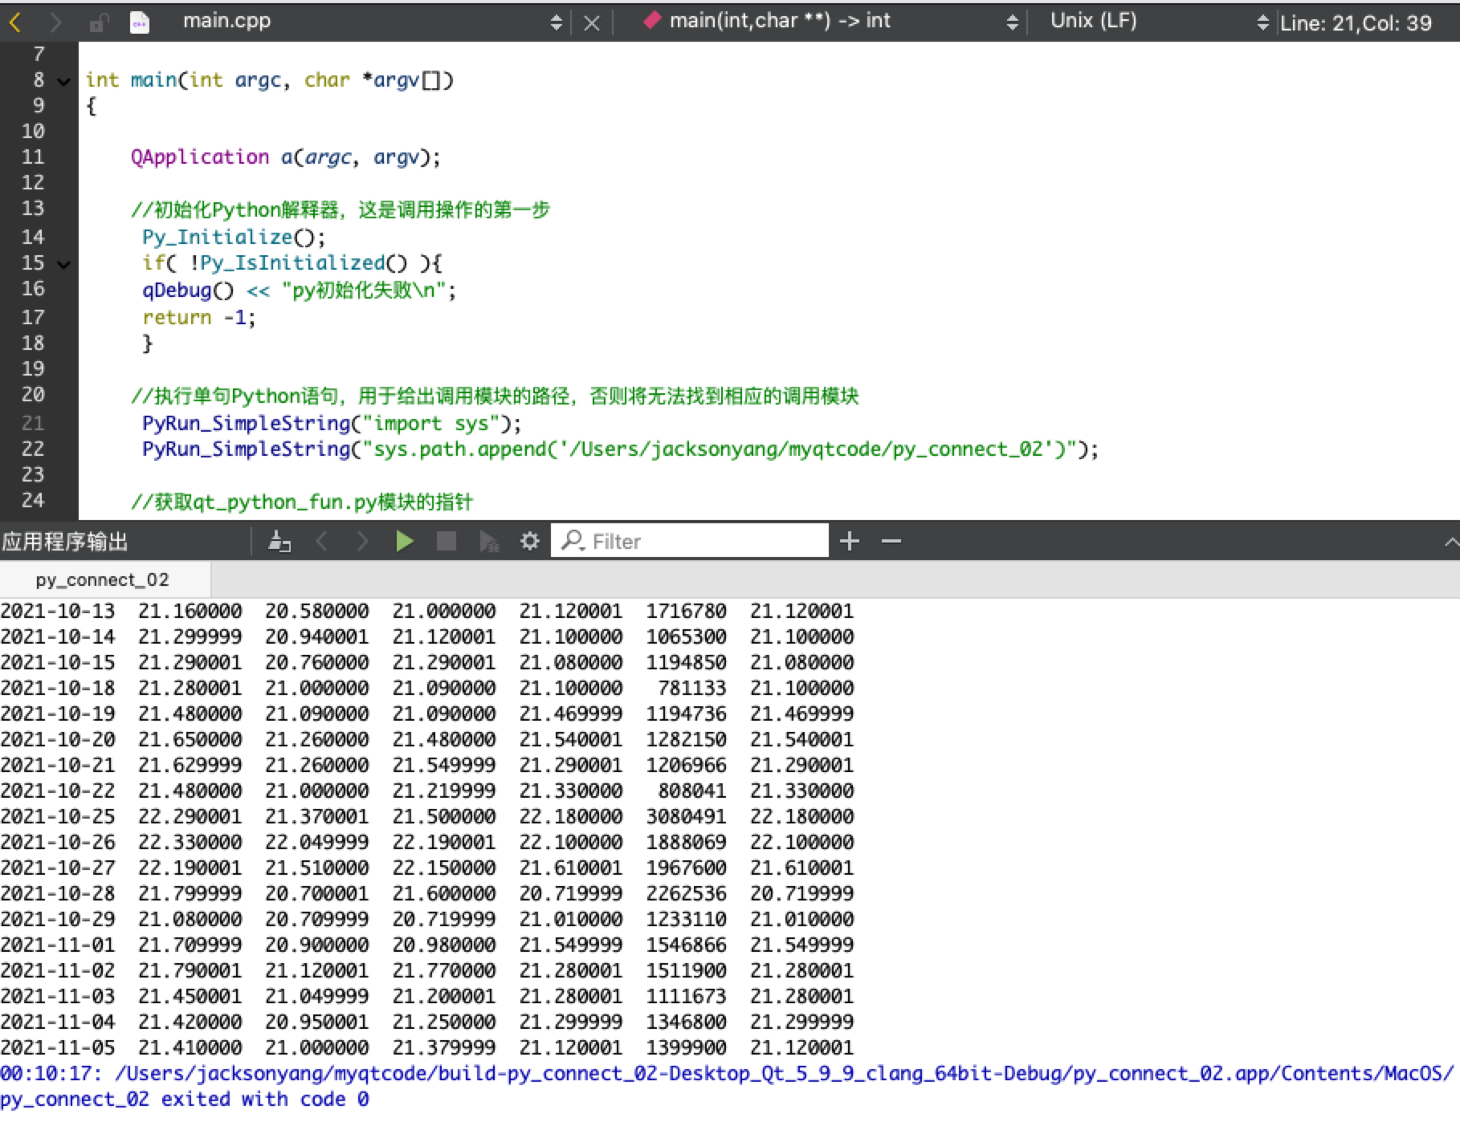This screenshot has height=1130, width=1460.
Task: Click volume 2262536 in the 2021-10-28 row
Action: (687, 894)
